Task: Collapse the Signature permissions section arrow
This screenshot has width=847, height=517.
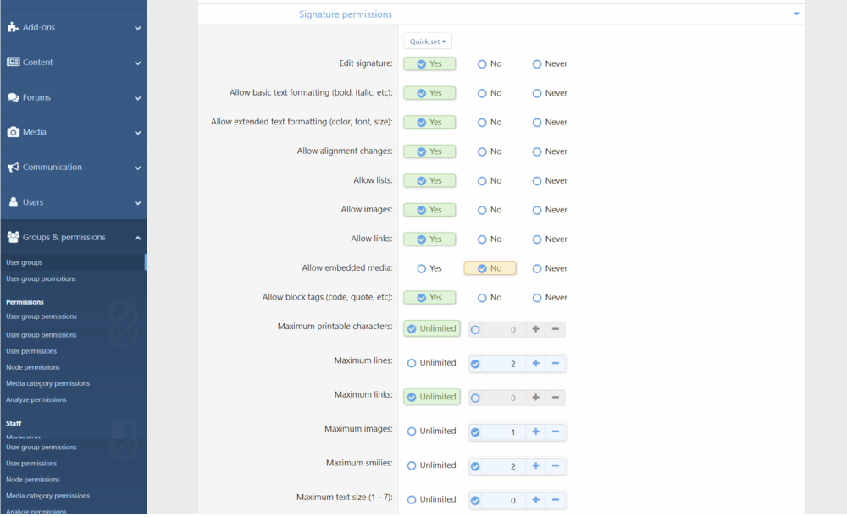Action: tap(796, 14)
